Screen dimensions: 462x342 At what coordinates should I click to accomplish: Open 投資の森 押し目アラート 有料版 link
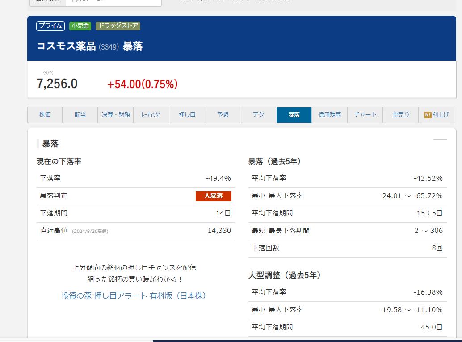click(134, 296)
